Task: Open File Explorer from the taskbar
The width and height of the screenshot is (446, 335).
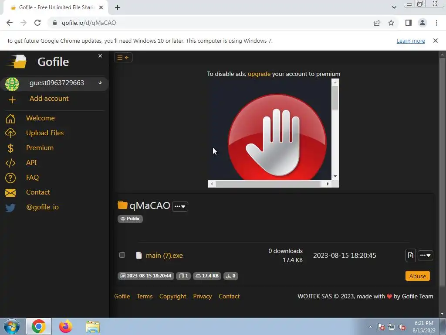Action: coord(93,327)
